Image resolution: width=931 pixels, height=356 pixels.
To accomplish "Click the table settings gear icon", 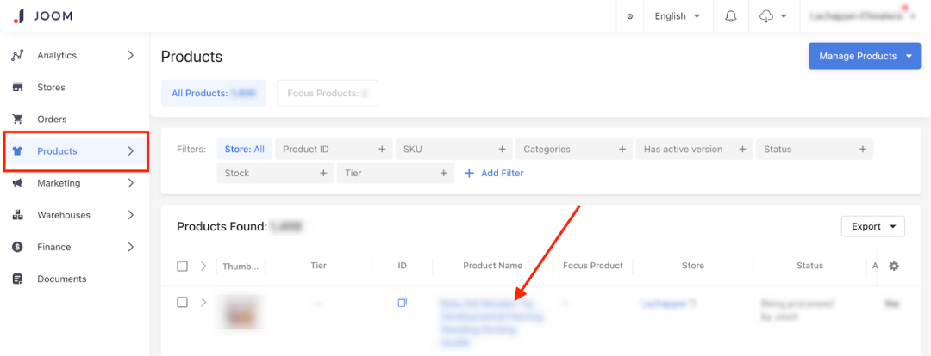I will pos(894,266).
